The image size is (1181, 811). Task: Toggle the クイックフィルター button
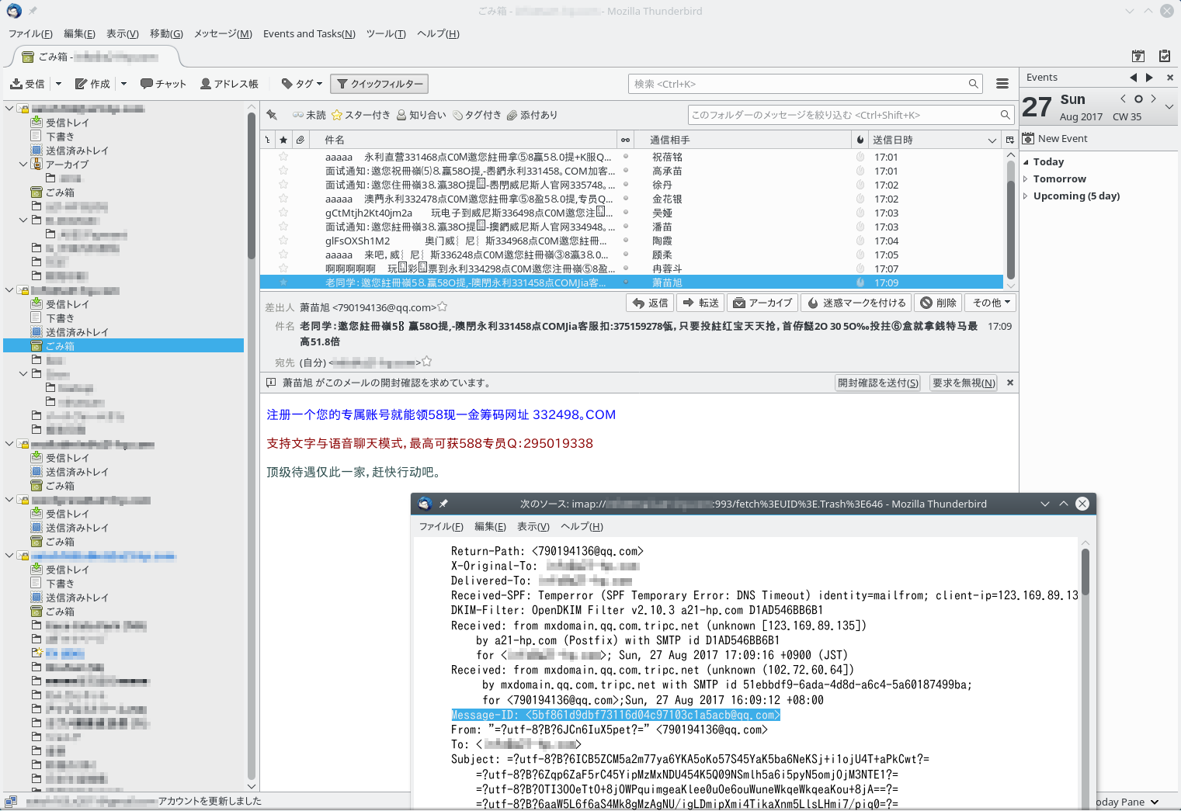coord(379,84)
